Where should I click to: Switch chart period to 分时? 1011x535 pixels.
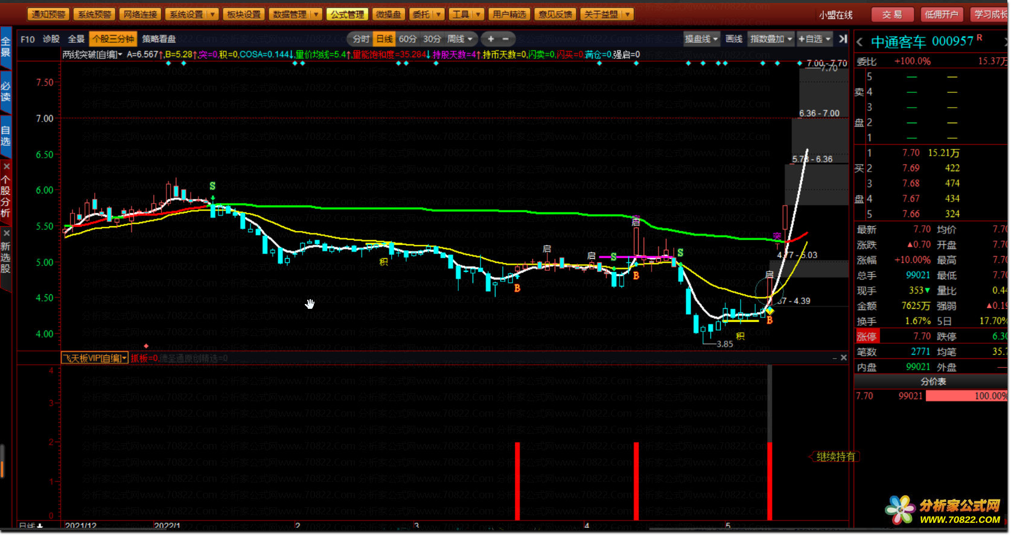tap(361, 39)
